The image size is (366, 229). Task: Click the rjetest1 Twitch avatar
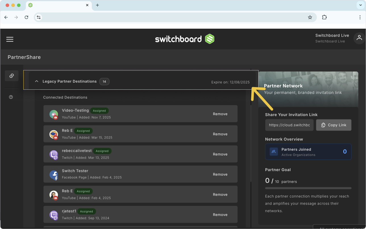(x=54, y=215)
